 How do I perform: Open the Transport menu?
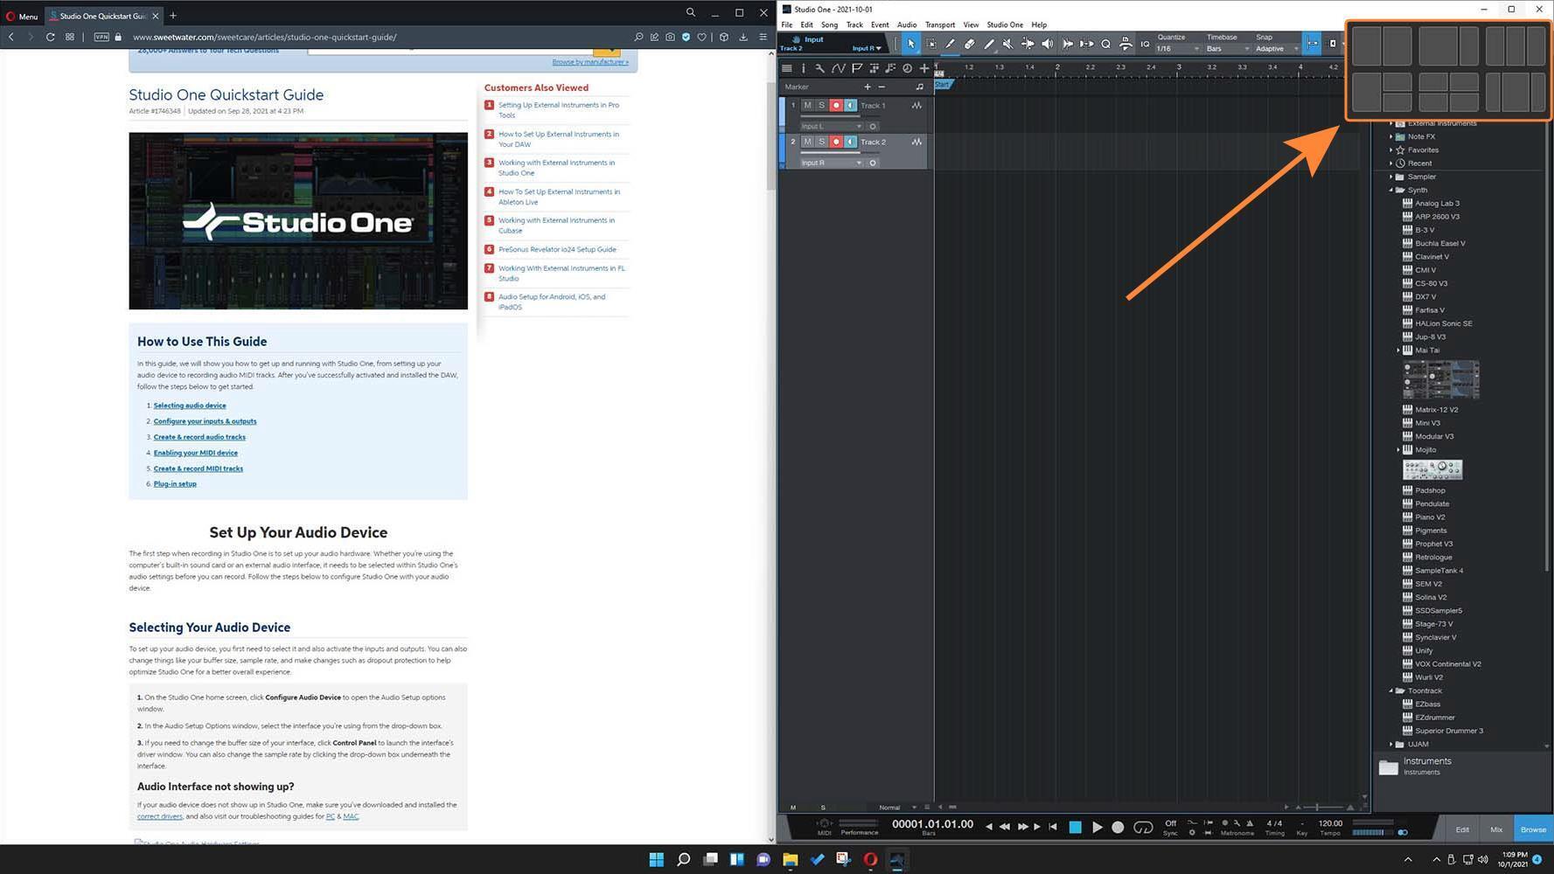(x=939, y=24)
